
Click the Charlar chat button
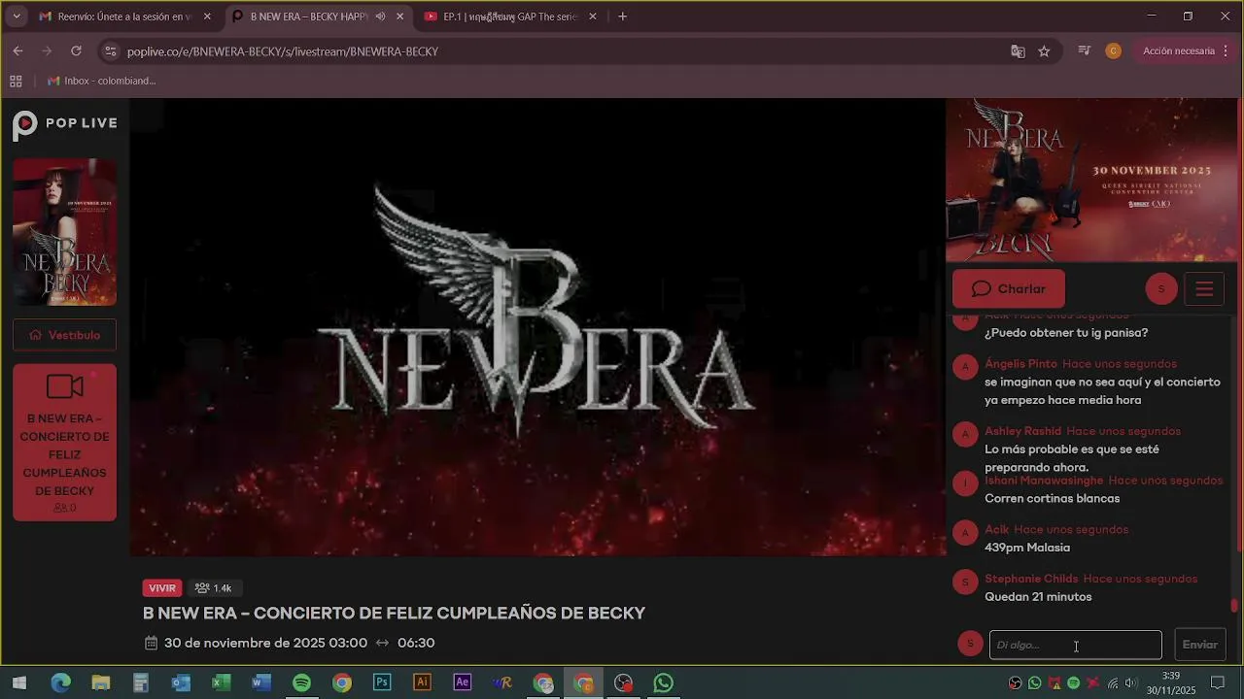click(x=1009, y=289)
